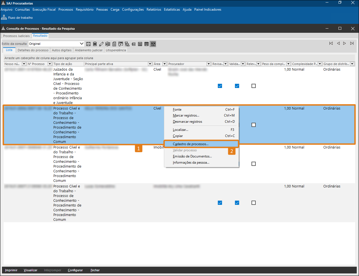Select Cadastro de processos from context menu

pos(191,144)
